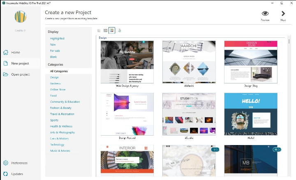Image resolution: width=296 pixels, height=180 pixels.
Task: Filter by Sports category
Action: pos(54,120)
